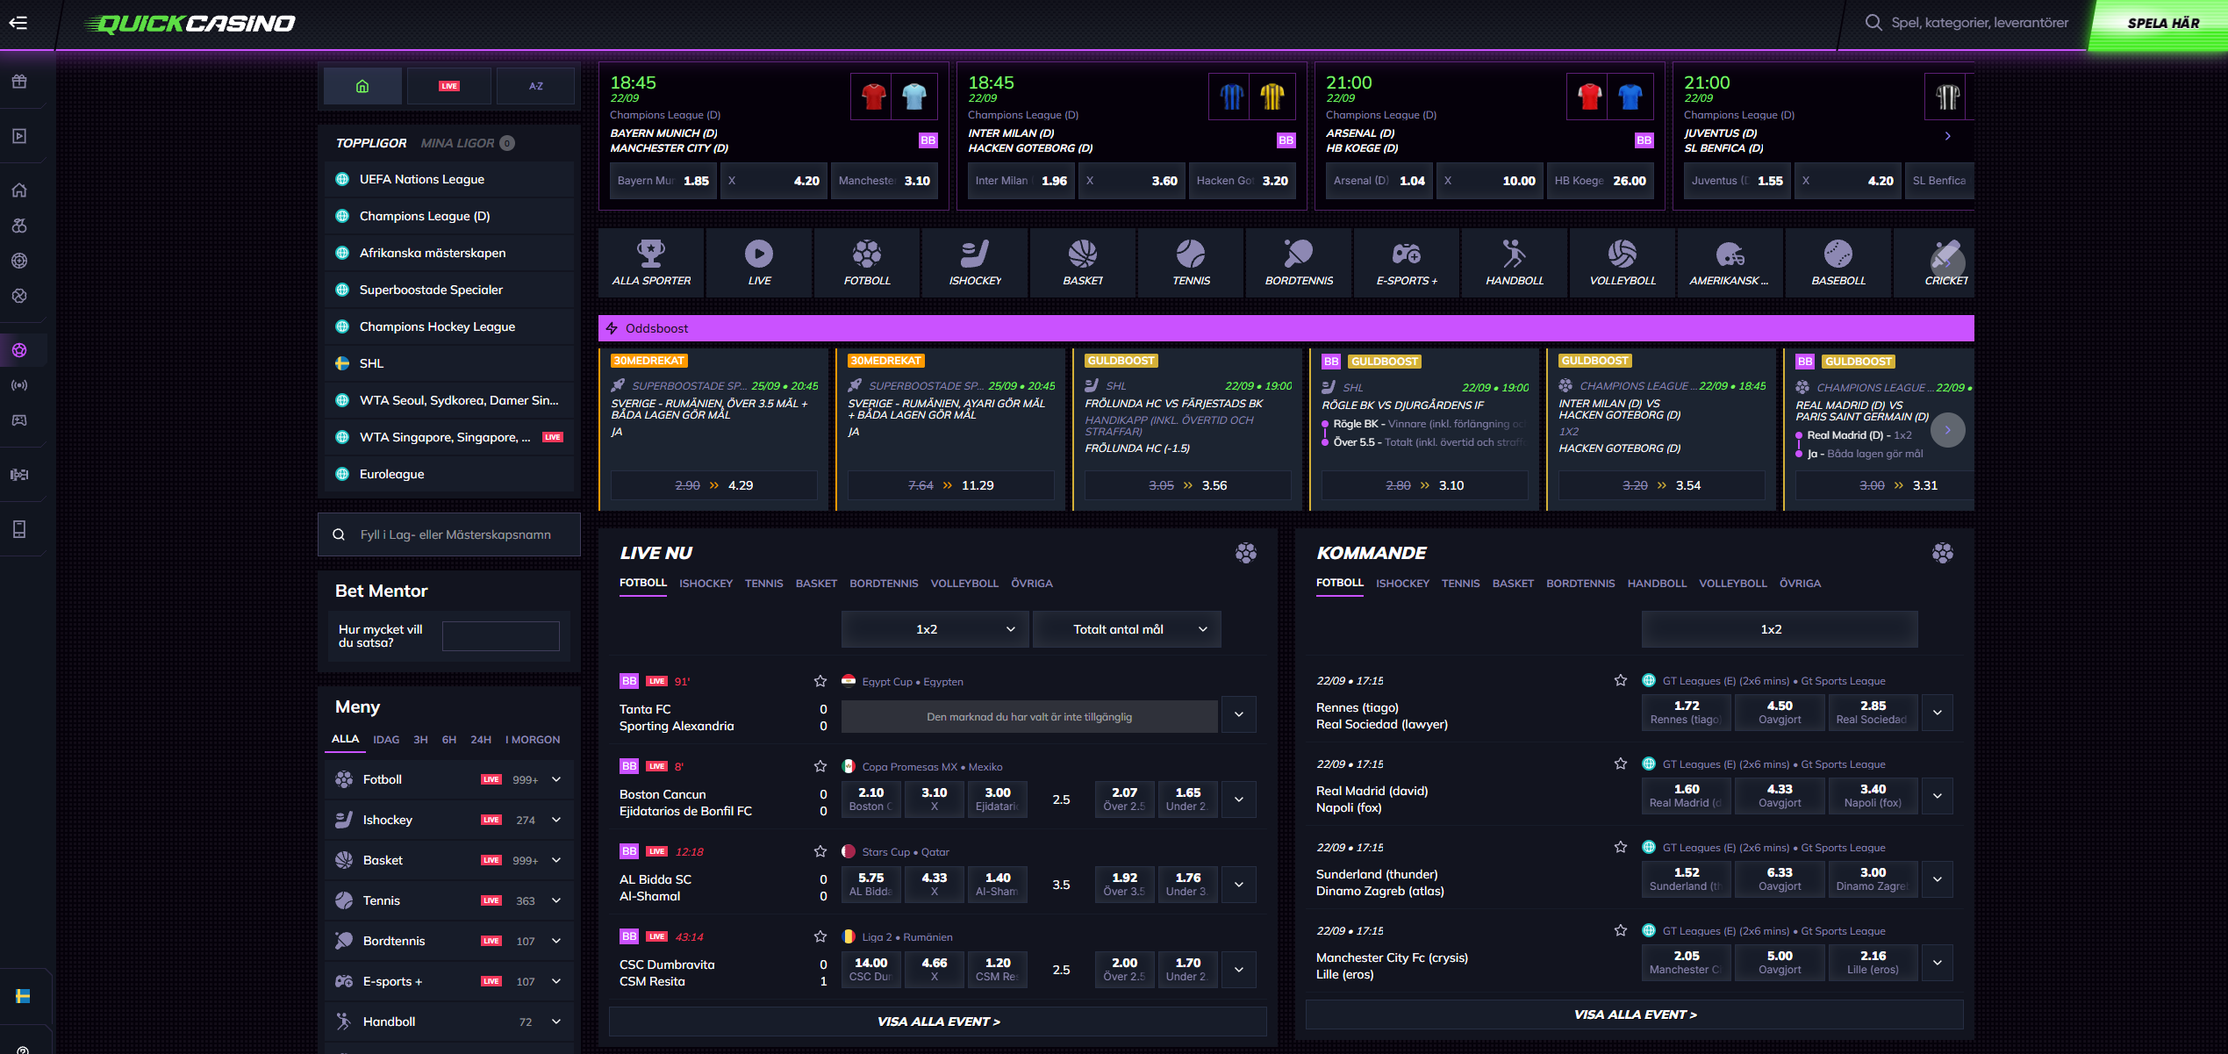This screenshot has width=2228, height=1054.
Task: Favorite the AL Bidda SC match star
Action: coord(820,851)
